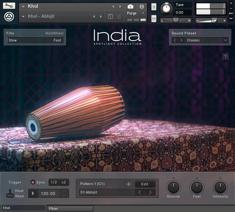Screen dimensions: 235x212
Task: Go to the previous pattern from 01 Abhijit
Action: click(140, 192)
